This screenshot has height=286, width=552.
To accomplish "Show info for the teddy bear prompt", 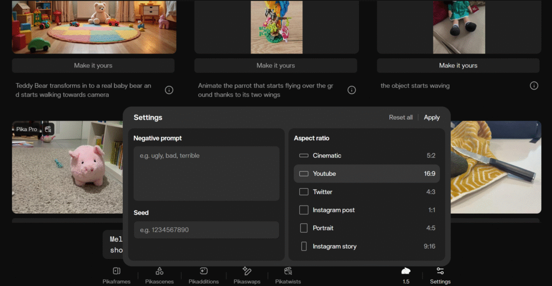I will tap(169, 90).
